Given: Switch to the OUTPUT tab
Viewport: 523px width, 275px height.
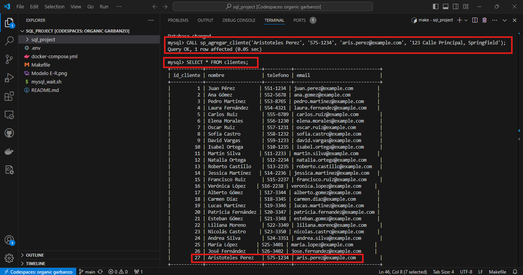Looking at the screenshot, I should tap(206, 20).
